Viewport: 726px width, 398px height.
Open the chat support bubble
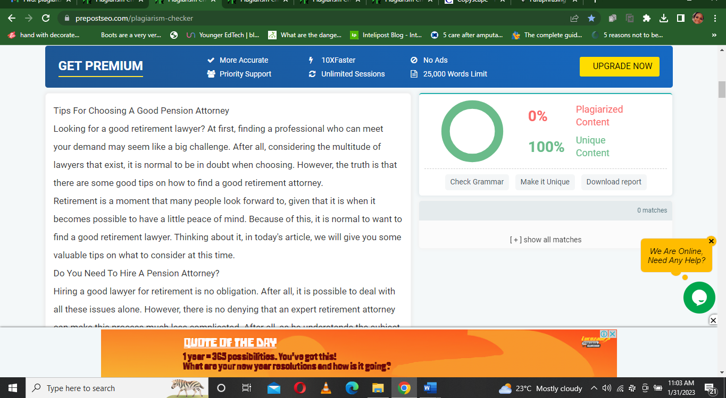(x=699, y=298)
